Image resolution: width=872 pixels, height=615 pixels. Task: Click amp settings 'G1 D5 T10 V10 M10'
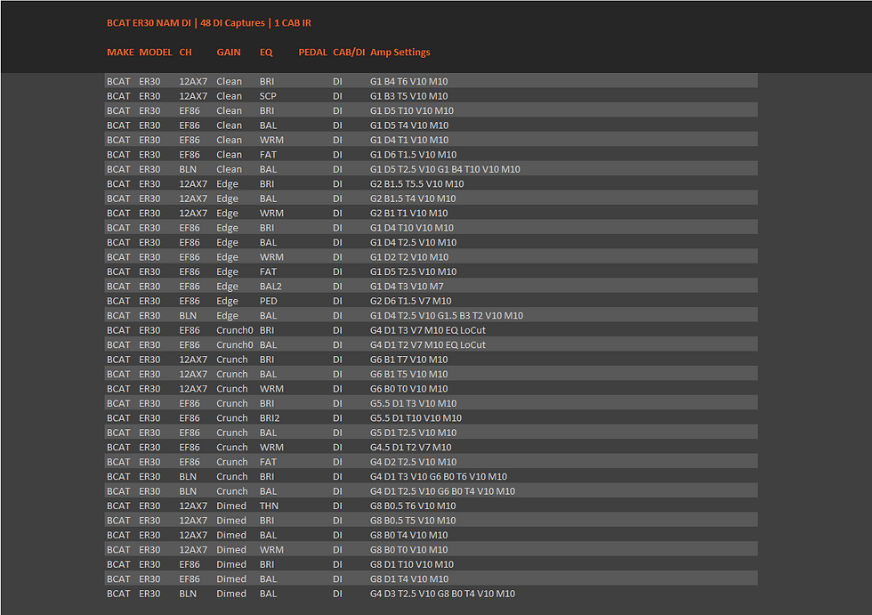[411, 111]
